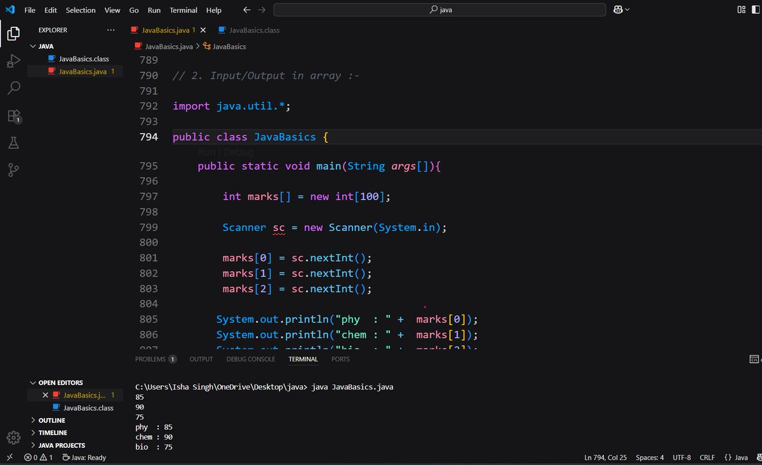762x465 pixels.
Task: Click the 'chem : 90' terminal output line
Action: click(x=154, y=437)
